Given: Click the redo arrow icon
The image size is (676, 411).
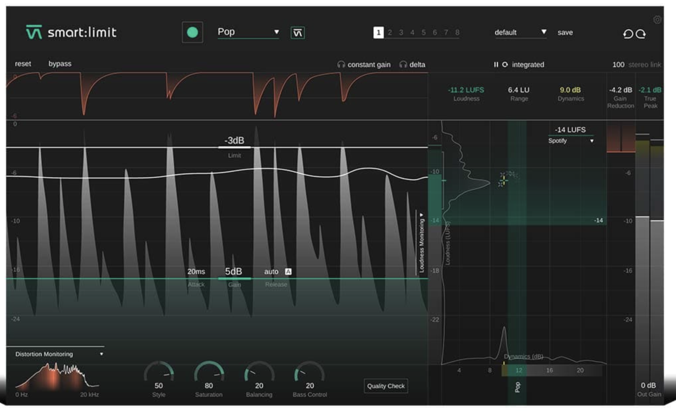Looking at the screenshot, I should [x=641, y=34].
